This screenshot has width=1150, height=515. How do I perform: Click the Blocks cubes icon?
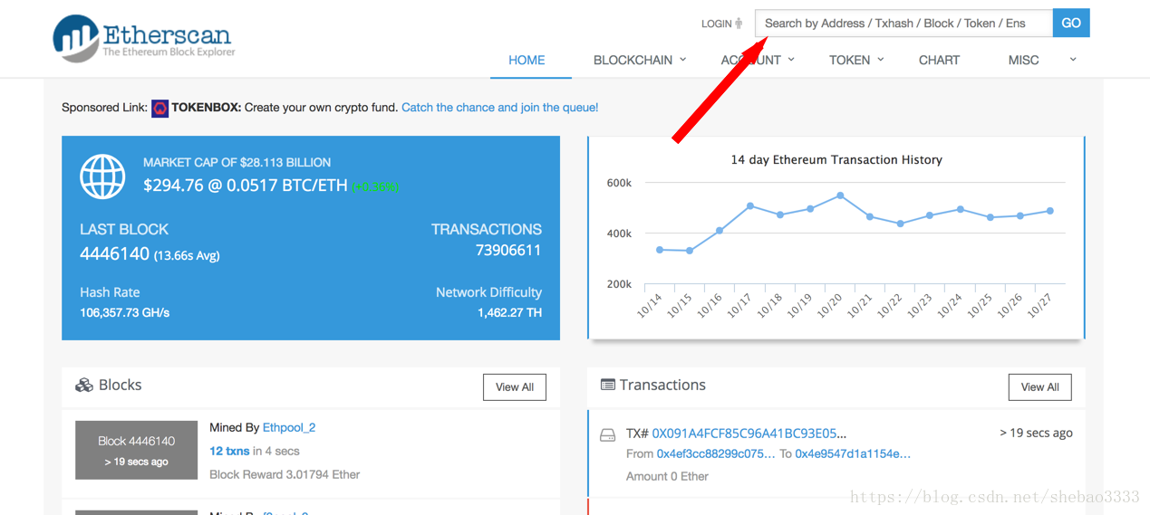84,385
